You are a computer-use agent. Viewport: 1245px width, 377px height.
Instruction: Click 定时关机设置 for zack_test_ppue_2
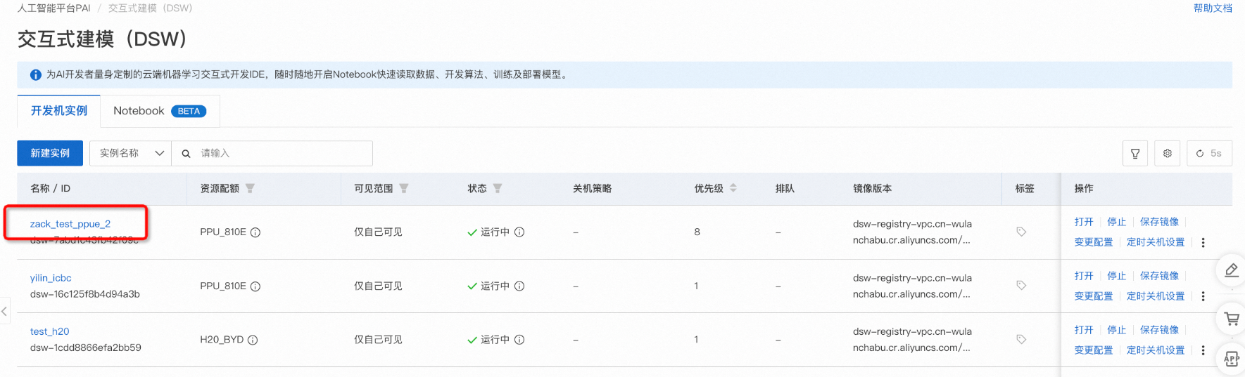1156,242
